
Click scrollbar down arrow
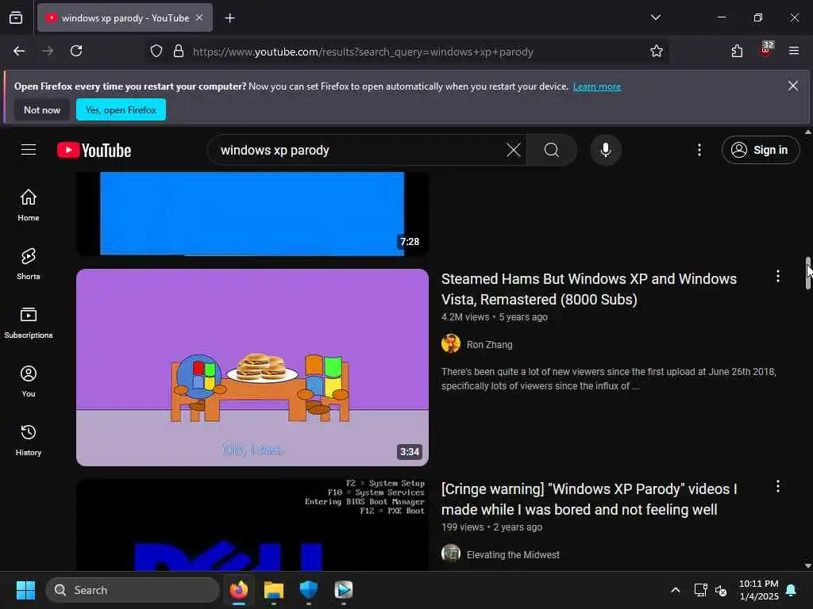(807, 565)
